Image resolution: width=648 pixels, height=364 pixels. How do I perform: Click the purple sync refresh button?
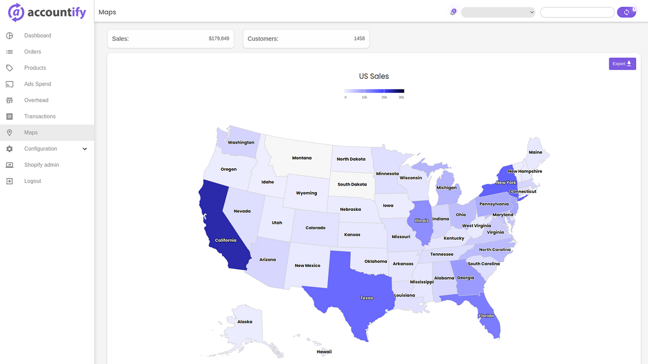click(626, 12)
